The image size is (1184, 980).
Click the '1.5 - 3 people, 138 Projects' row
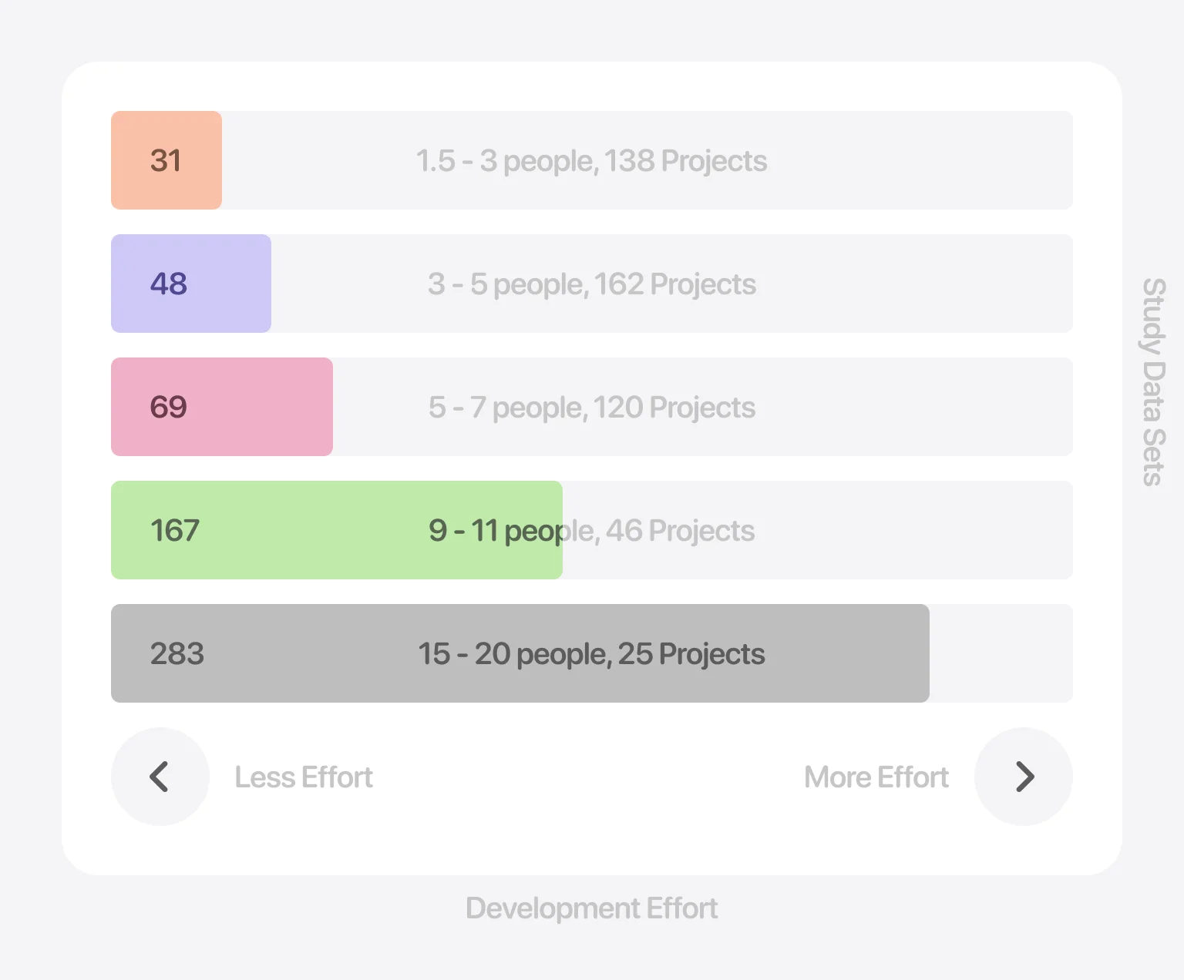(x=592, y=160)
